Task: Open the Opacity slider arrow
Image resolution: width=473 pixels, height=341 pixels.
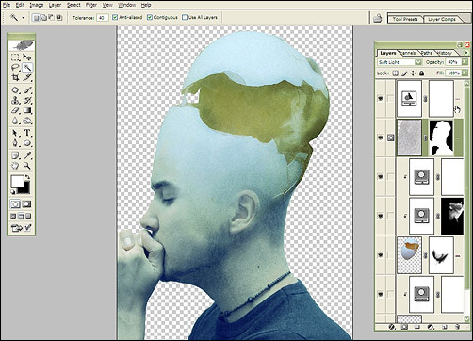Action: click(x=465, y=62)
